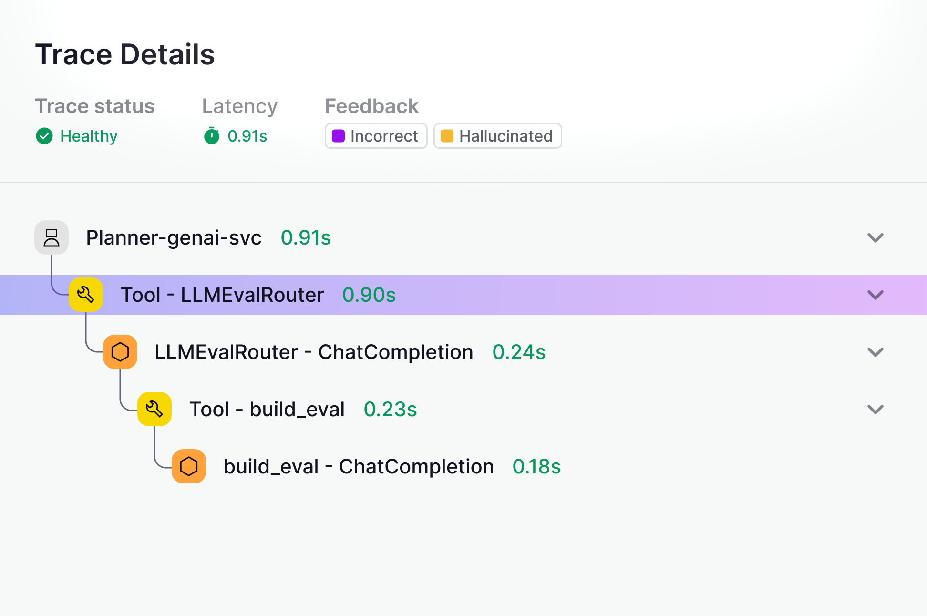Expand the Tool - build_eval chevron

point(875,409)
